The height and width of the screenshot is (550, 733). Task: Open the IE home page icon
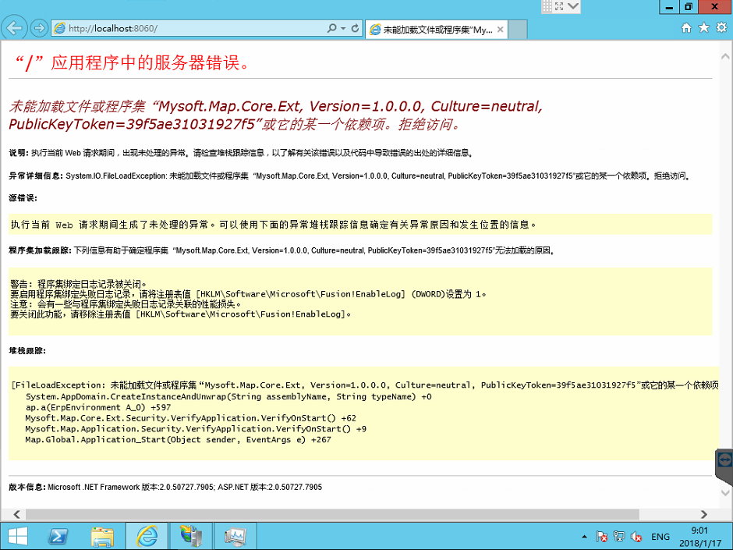[686, 28]
